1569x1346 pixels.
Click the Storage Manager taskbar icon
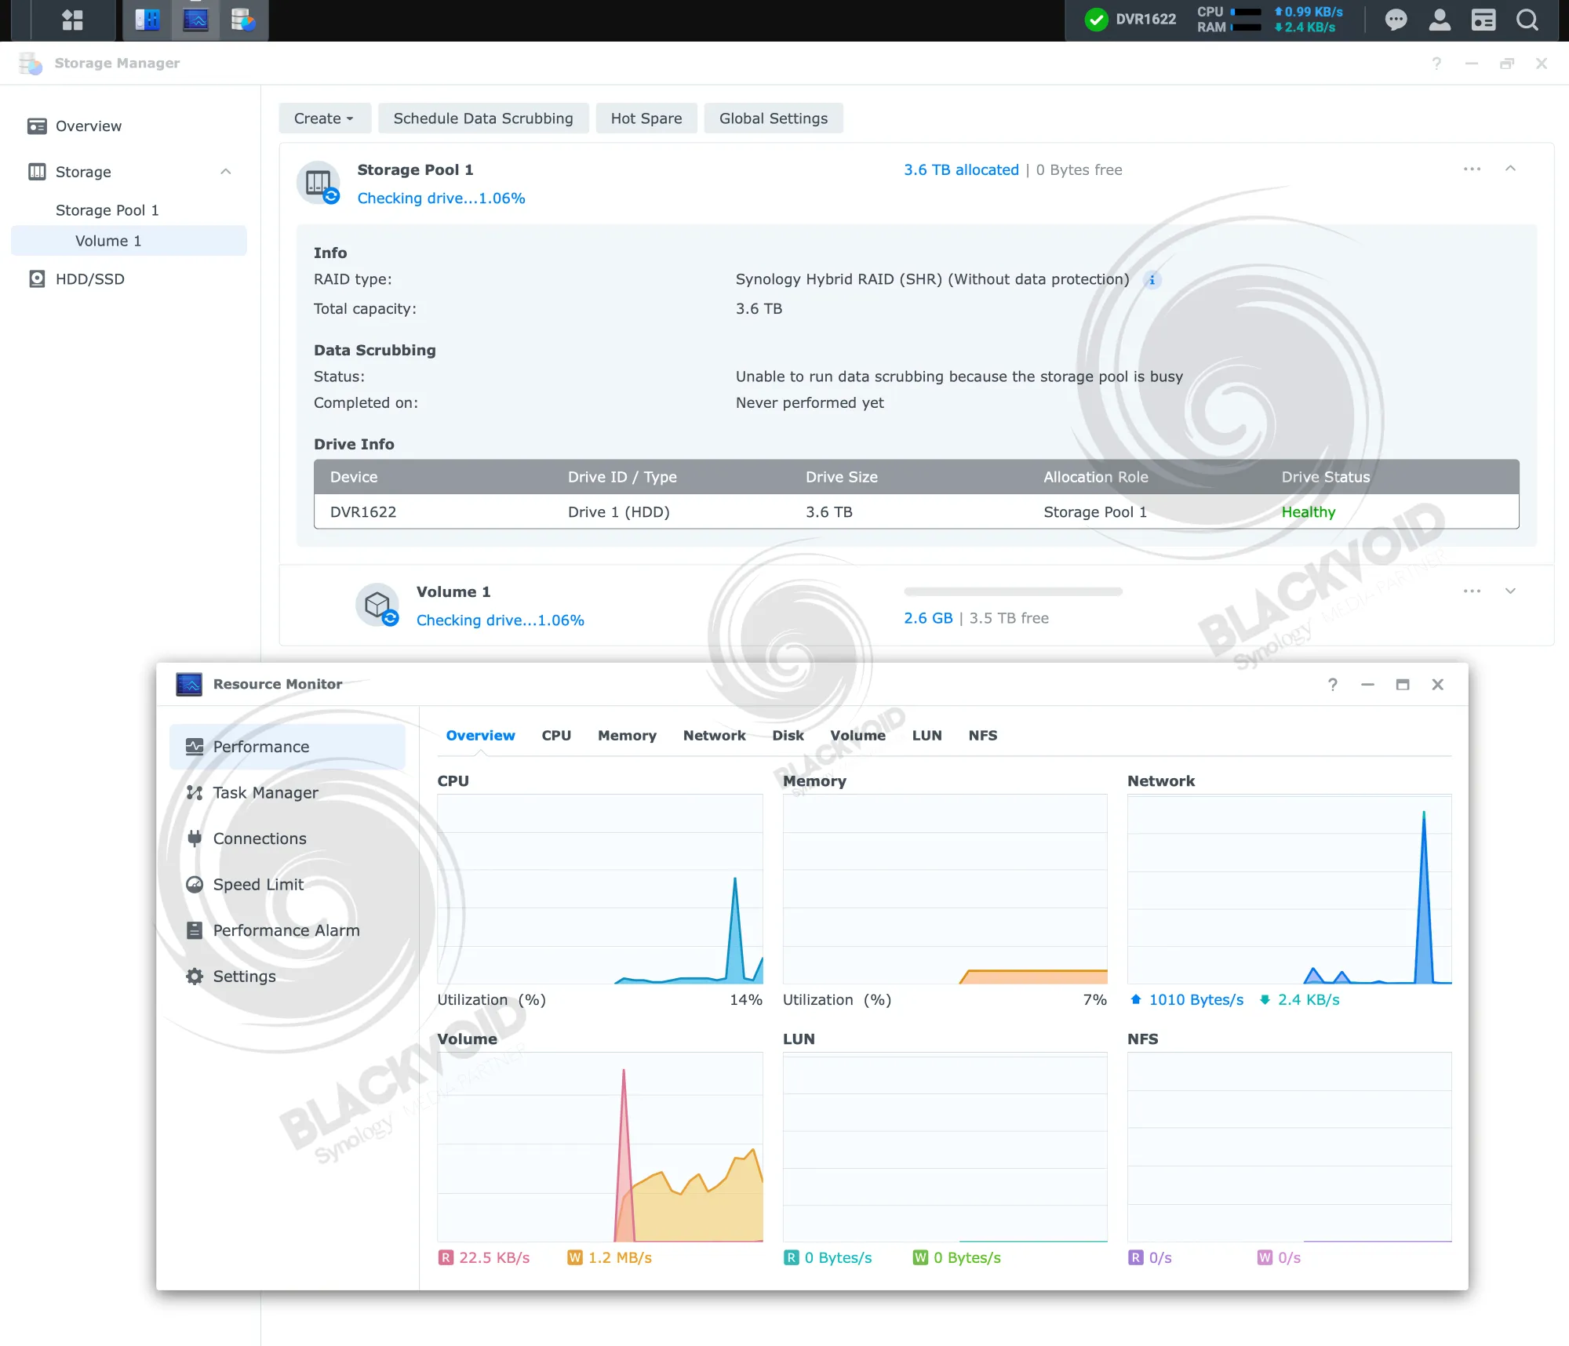(x=243, y=20)
